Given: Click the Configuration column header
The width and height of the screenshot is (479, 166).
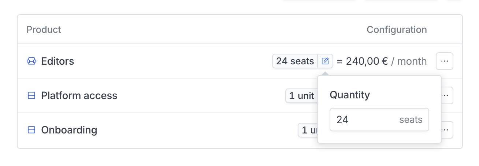Looking at the screenshot, I should click(x=397, y=30).
